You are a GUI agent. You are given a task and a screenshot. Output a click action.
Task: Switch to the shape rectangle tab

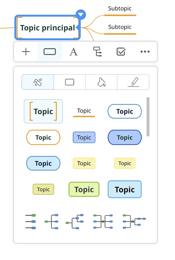point(70,82)
